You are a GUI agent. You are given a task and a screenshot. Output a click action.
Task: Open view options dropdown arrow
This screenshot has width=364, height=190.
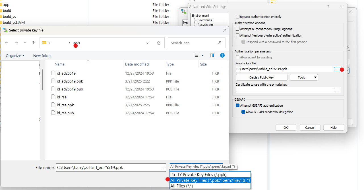coord(203,55)
